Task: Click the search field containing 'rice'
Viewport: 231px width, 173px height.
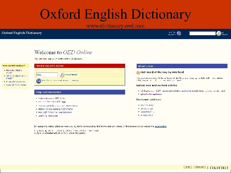Action: 47,75
